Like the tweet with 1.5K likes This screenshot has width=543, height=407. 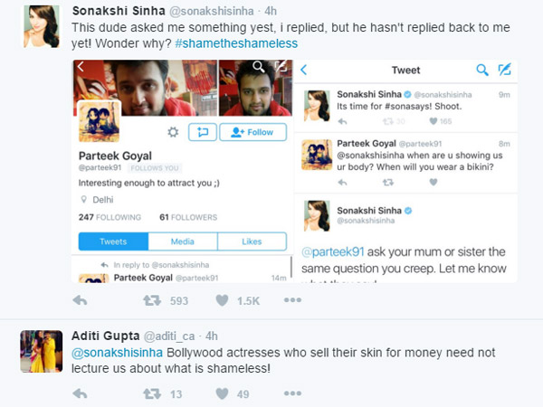(x=221, y=299)
